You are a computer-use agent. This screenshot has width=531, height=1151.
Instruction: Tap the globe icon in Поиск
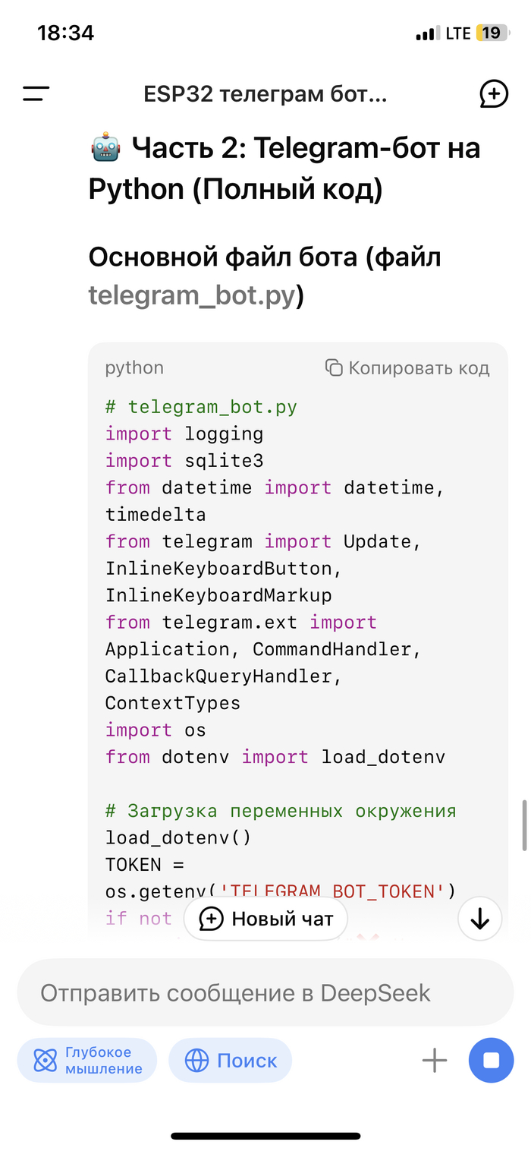click(x=197, y=1060)
